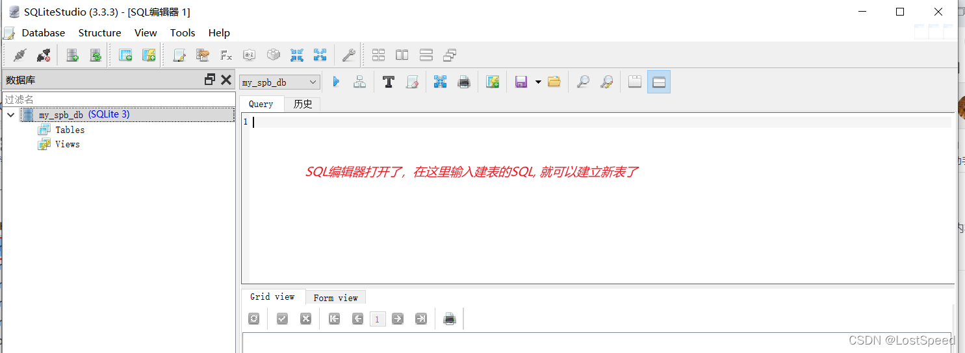Refresh selected database schema icon
965x353 pixels.
(x=96, y=55)
